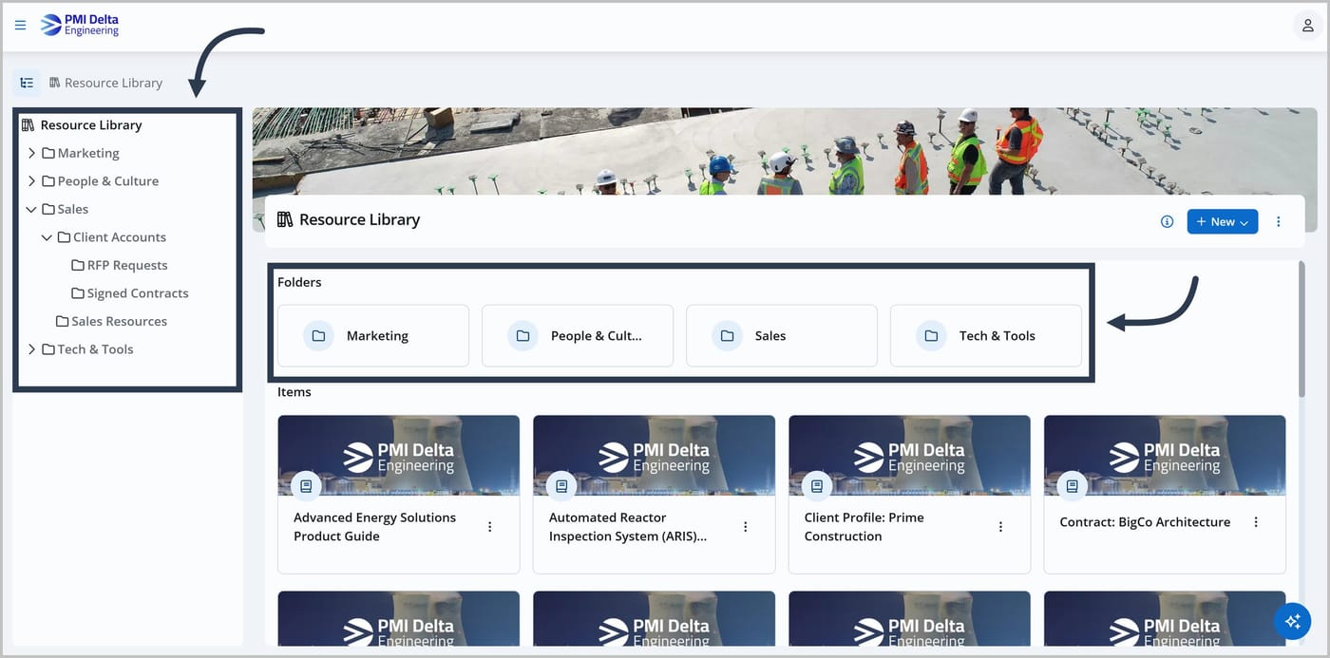
Task: Expand People & Culture tree chevron
Action: click(x=31, y=180)
